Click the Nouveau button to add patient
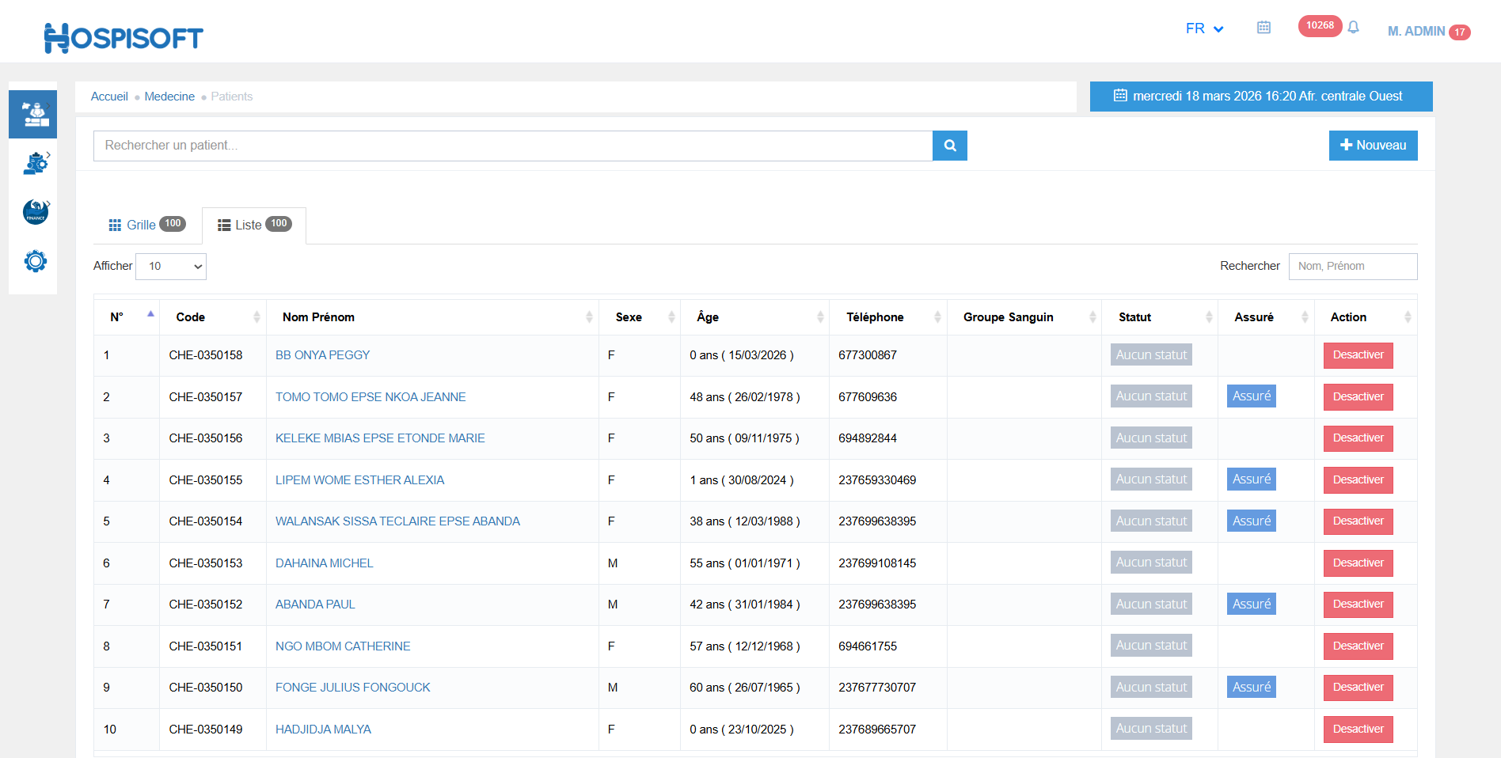The image size is (1501, 758). (1373, 146)
